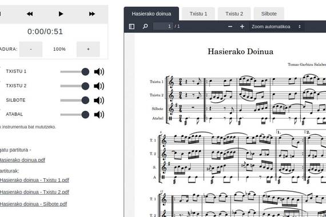Click the TXISTU 1 track label
The height and width of the screenshot is (217, 326).
coord(16,71)
